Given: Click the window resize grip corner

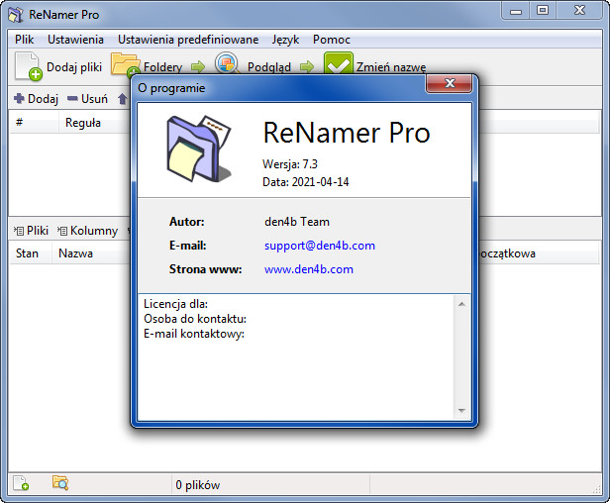Looking at the screenshot, I should click(597, 490).
